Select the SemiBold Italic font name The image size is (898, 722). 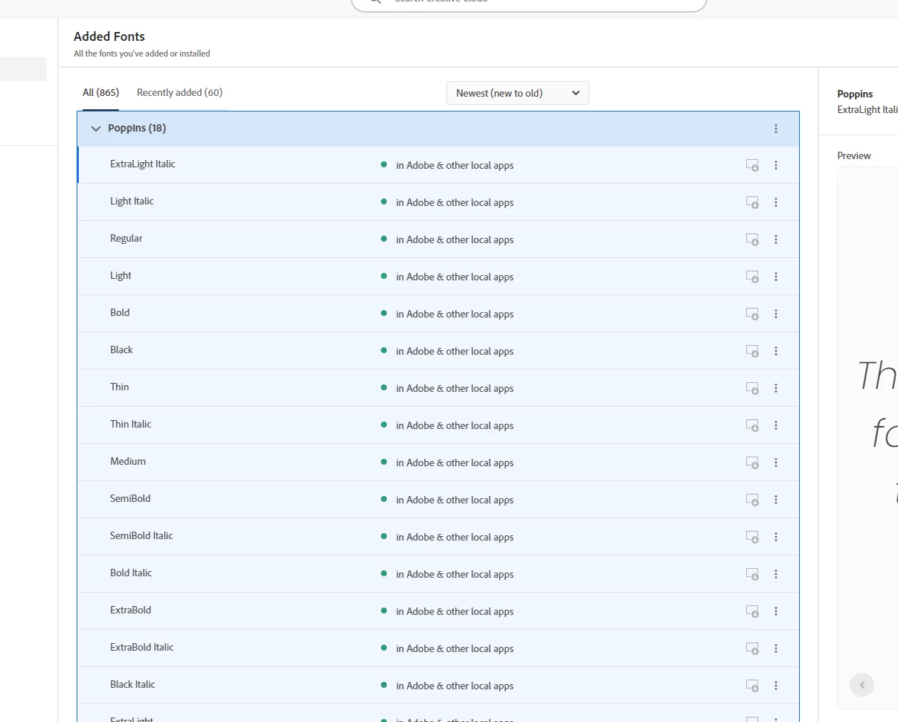coord(141,536)
